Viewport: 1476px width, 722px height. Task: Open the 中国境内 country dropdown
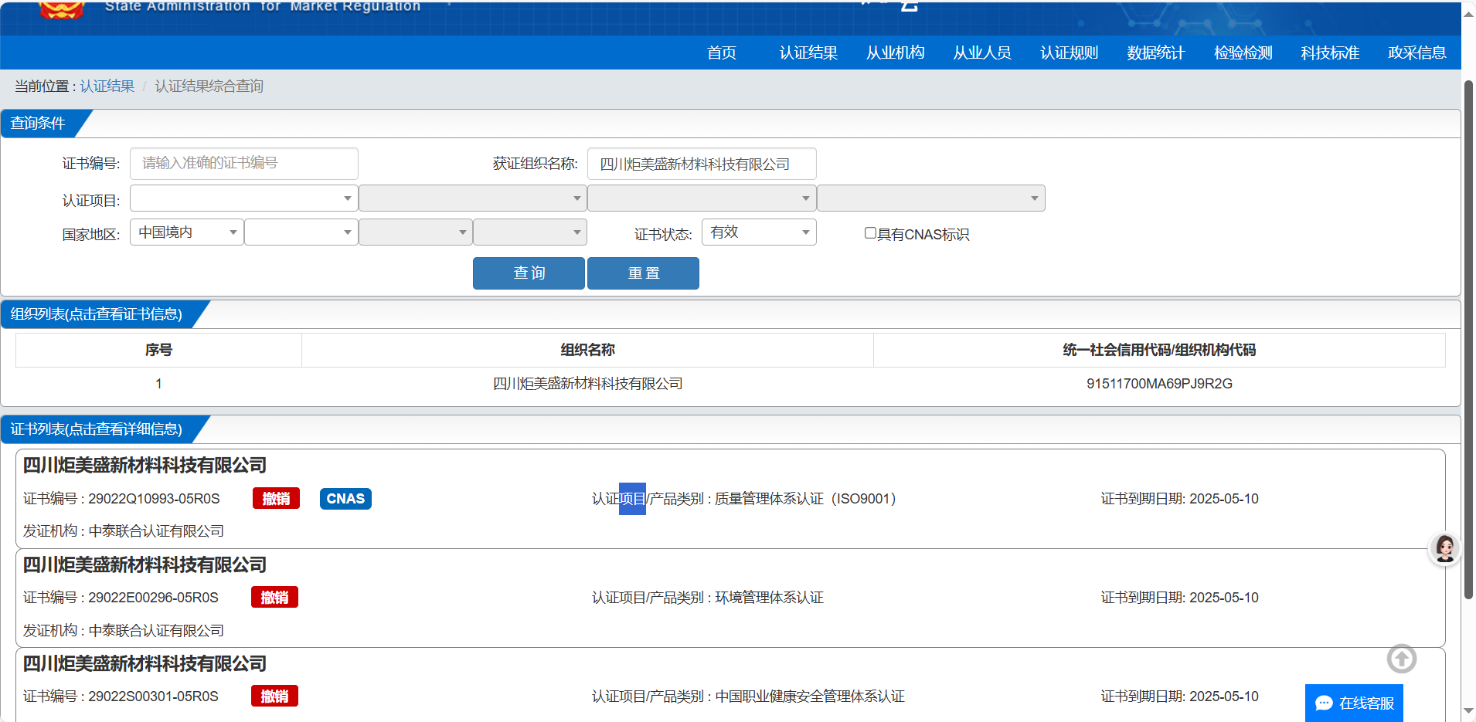(186, 232)
